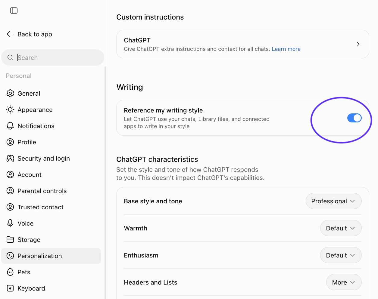The height and width of the screenshot is (299, 378).
Task: Click the magnifier search icon
Action: (10, 57)
